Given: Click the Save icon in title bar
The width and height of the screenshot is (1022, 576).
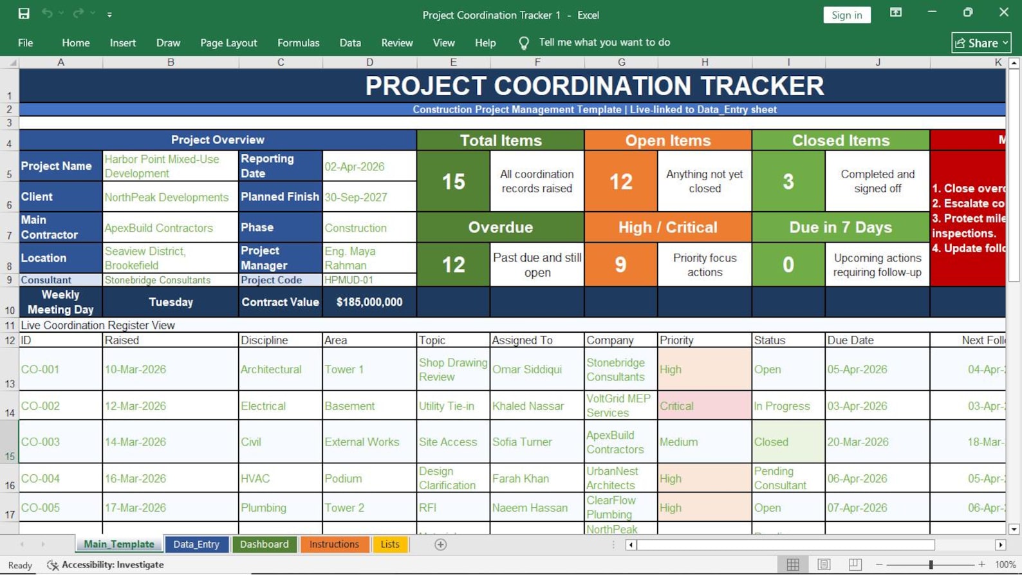Looking at the screenshot, I should (24, 14).
